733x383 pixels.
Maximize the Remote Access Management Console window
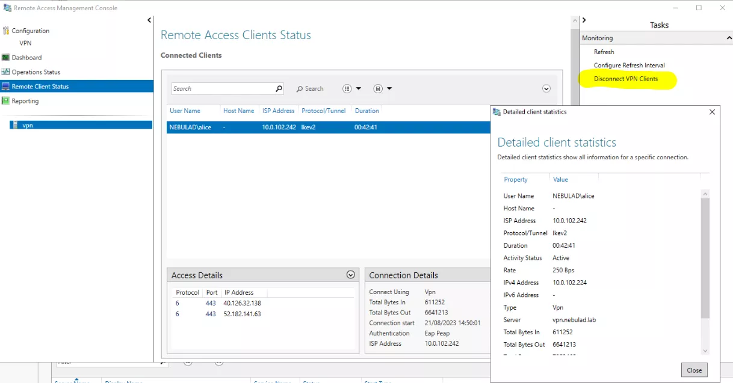699,8
